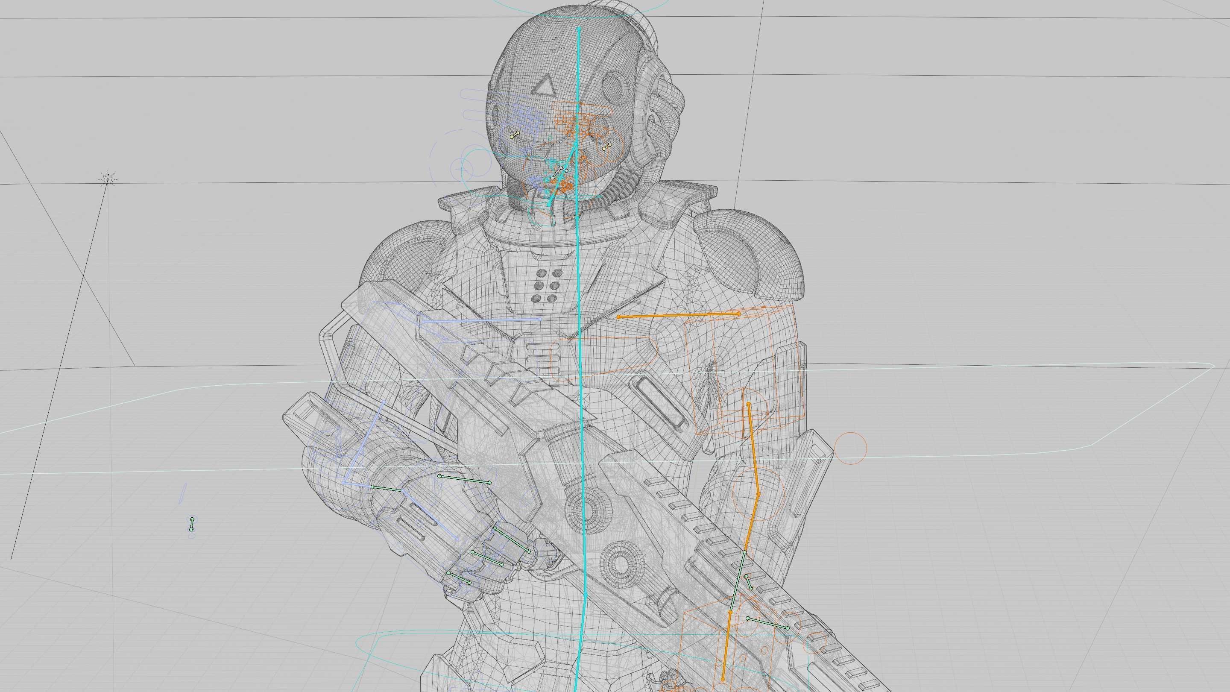1230x692 pixels.
Task: Select the horizontal green finger bone on the rifle rail
Action: tap(767, 623)
